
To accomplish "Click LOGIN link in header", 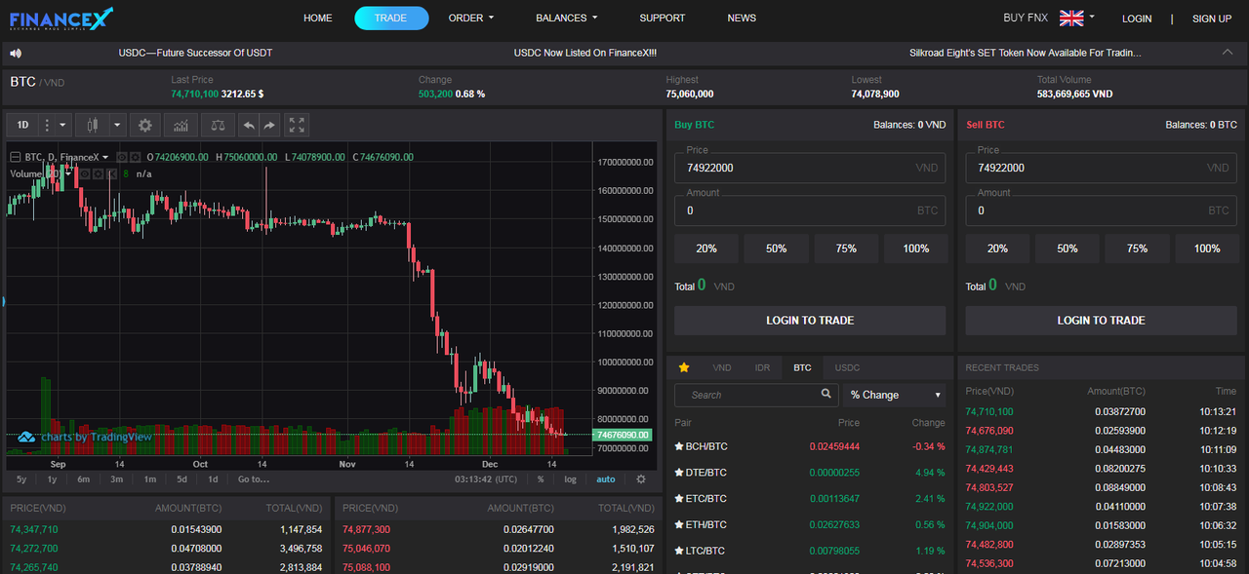I will (x=1137, y=19).
